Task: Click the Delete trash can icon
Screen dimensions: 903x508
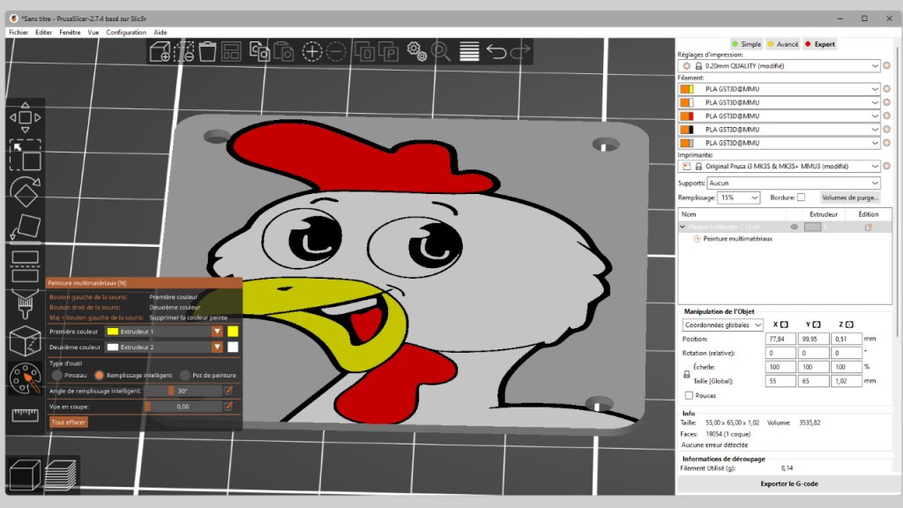Action: (207, 52)
